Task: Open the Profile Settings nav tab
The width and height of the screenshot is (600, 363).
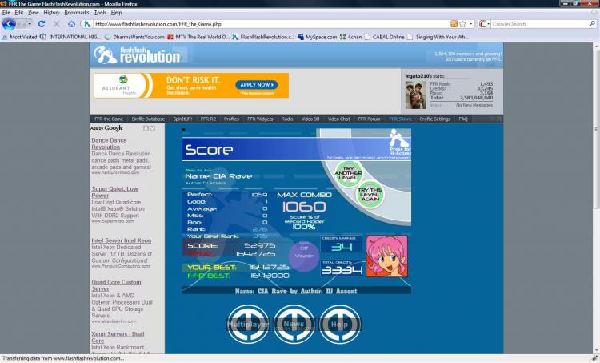Action: pyautogui.click(x=435, y=119)
